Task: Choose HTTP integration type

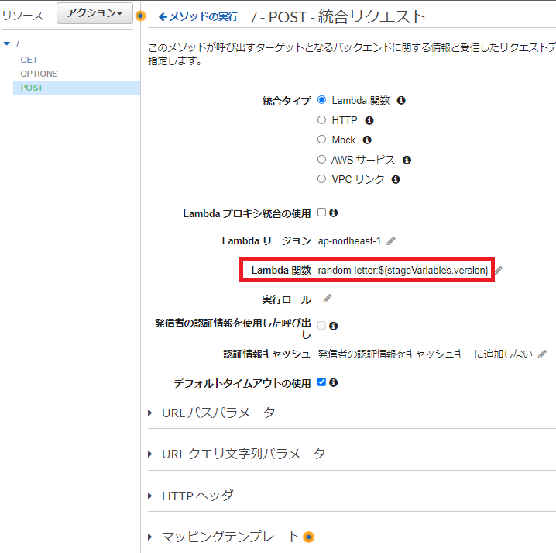Action: click(321, 119)
